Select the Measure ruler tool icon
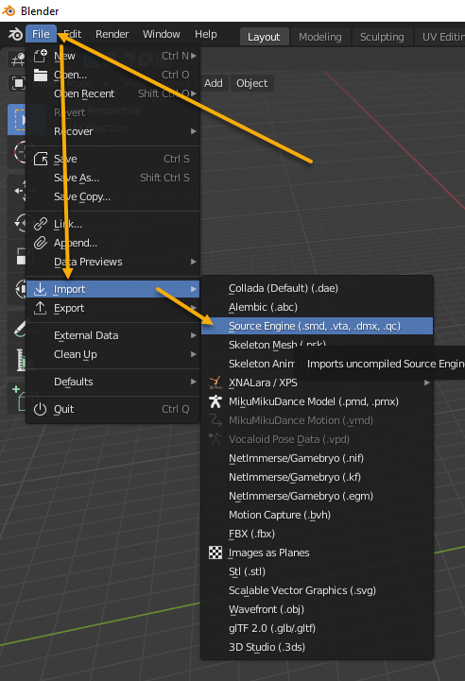465x681 pixels. [20, 360]
